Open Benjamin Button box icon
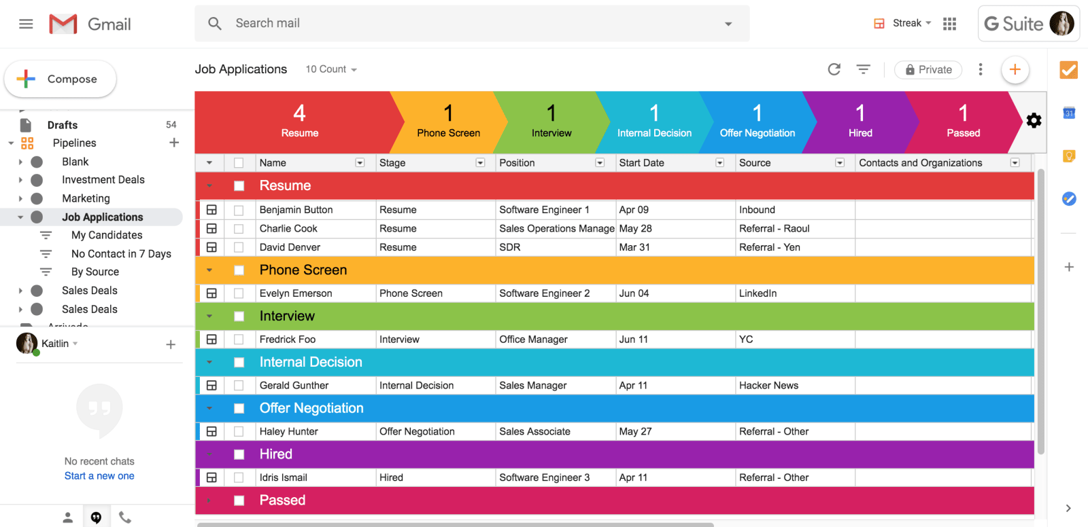 pos(211,210)
